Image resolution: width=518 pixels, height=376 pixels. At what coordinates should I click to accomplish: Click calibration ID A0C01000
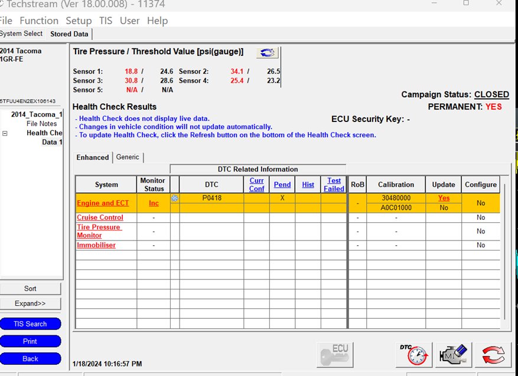(x=396, y=207)
